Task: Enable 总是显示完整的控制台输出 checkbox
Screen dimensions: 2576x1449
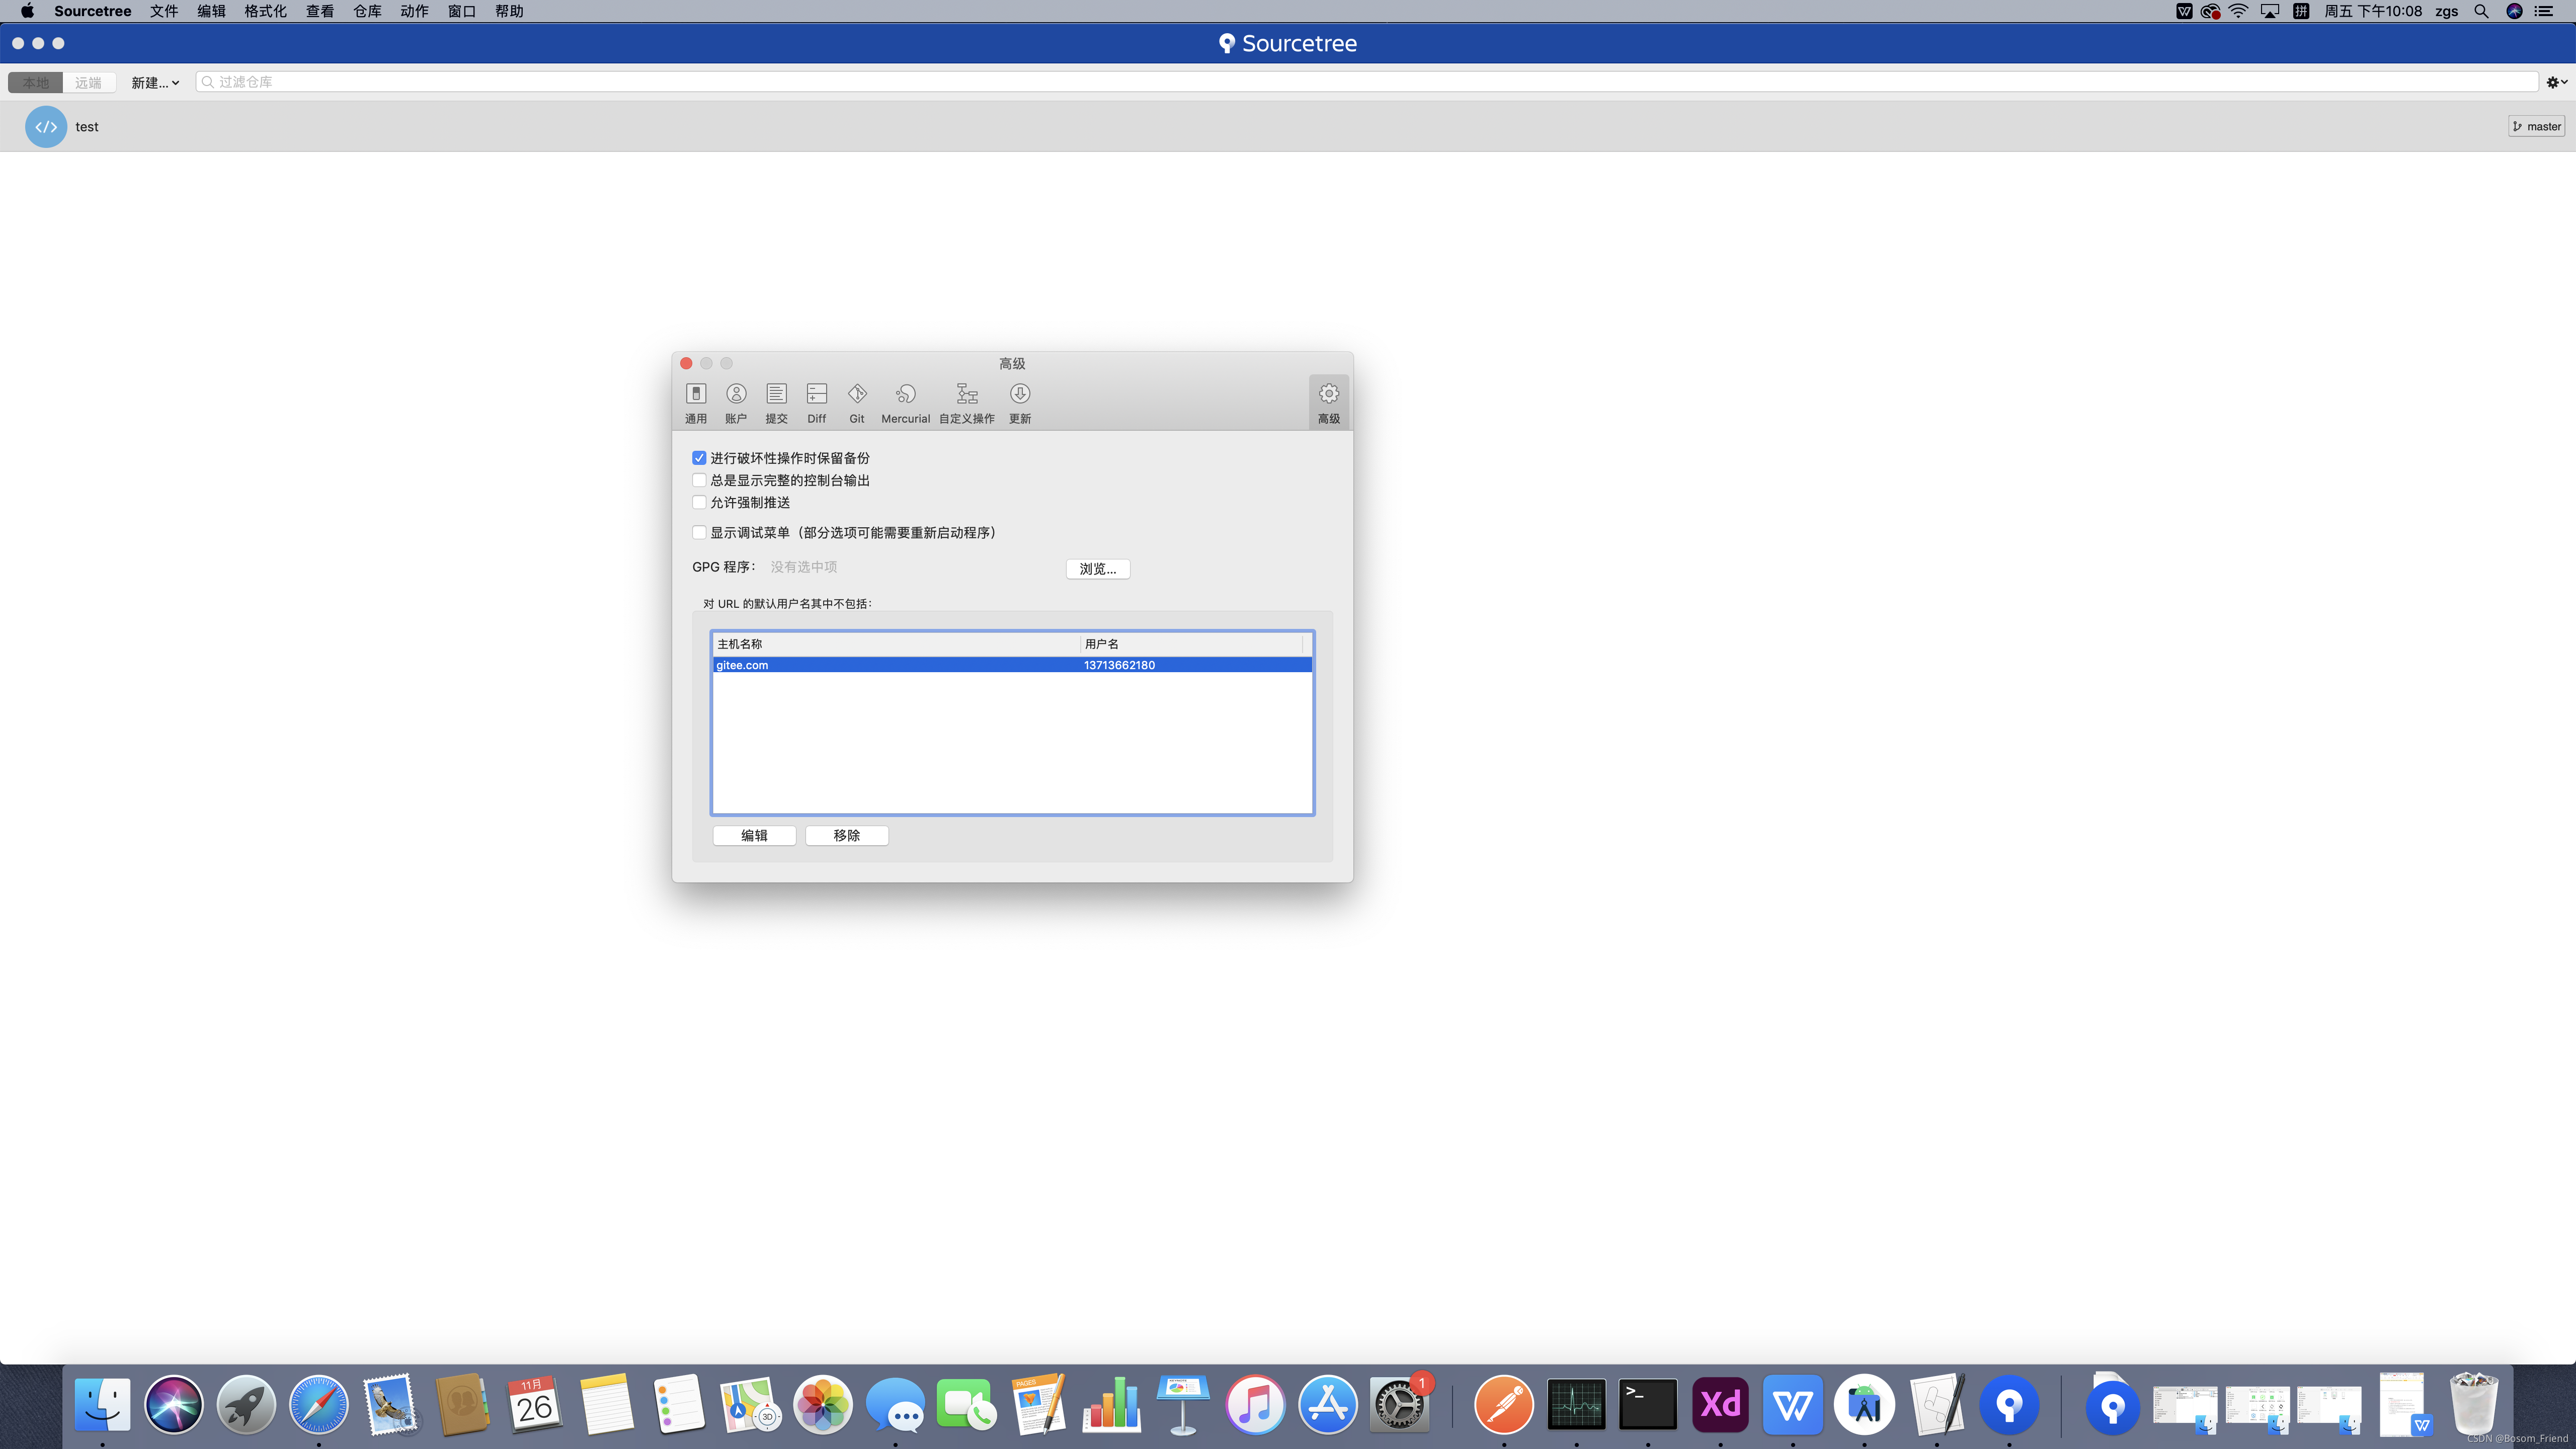Action: coord(699,480)
